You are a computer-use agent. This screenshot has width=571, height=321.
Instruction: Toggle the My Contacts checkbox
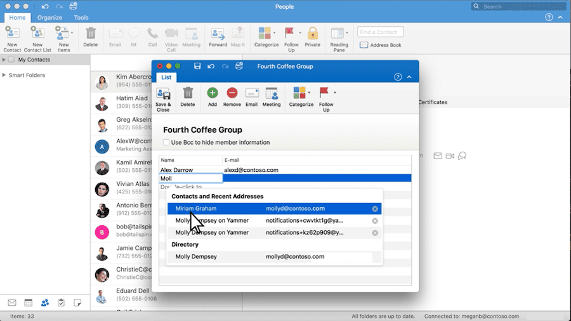click(11, 60)
